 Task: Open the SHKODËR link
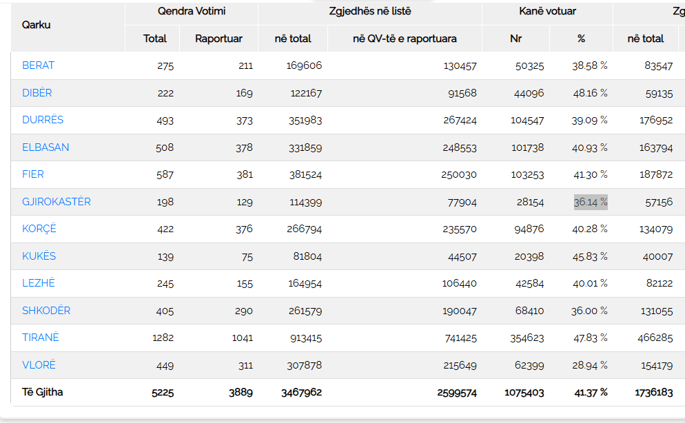[x=46, y=311]
